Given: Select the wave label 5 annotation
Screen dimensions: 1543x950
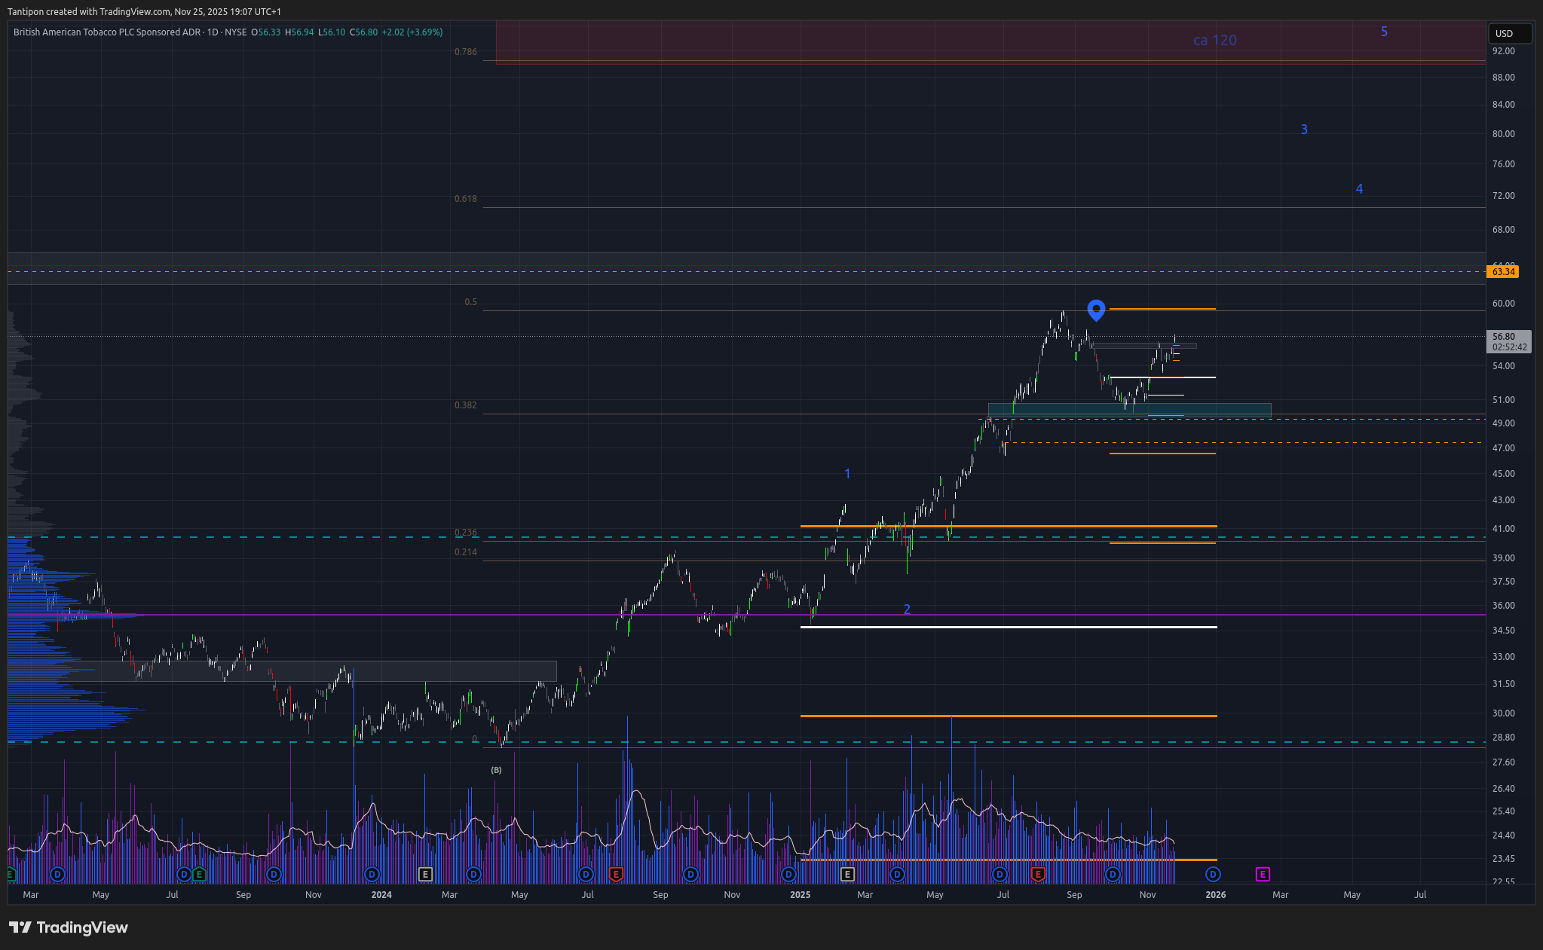Looking at the screenshot, I should pyautogui.click(x=1384, y=32).
